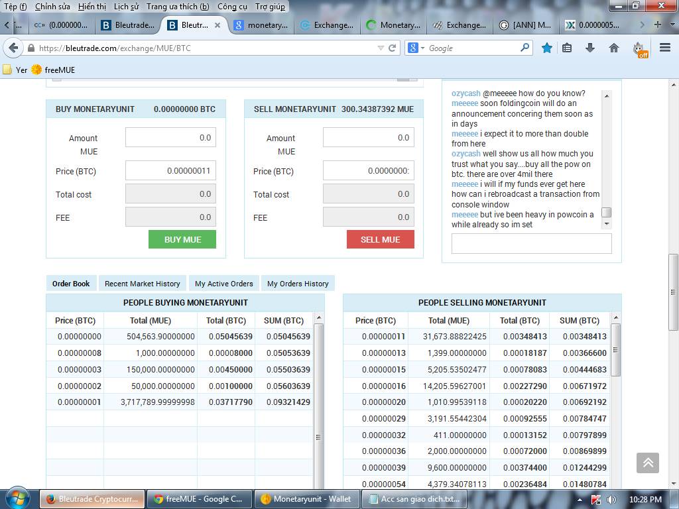Open Monetaryunit Wallet taskbar item
The height and width of the screenshot is (509, 679).
(306, 499)
